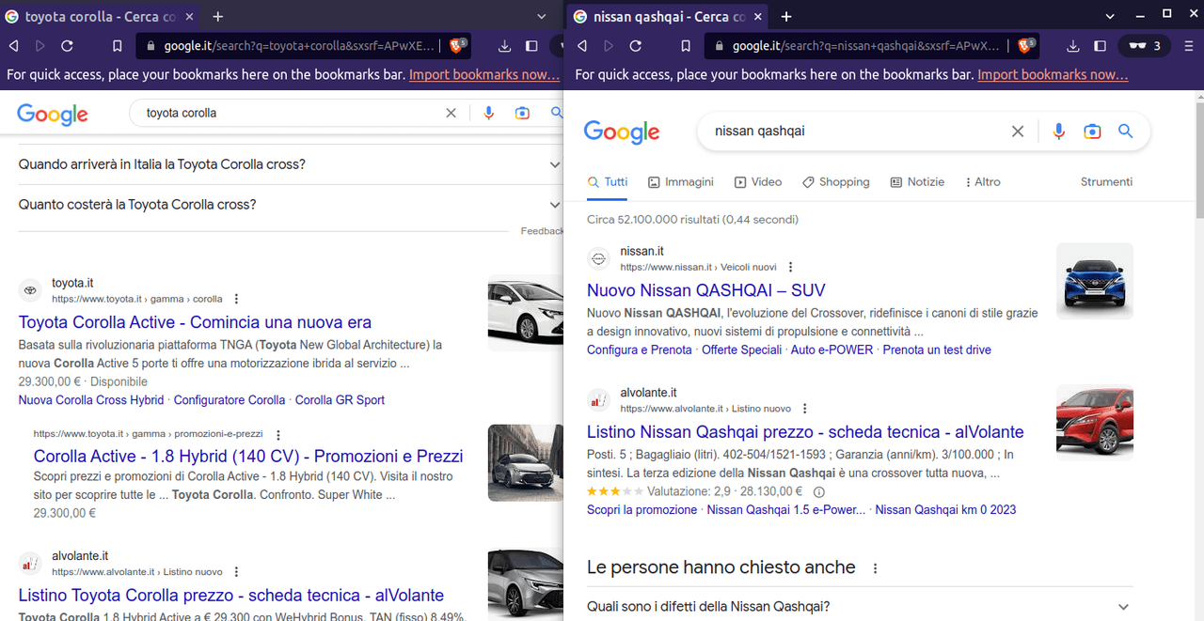Open downloads in the toyota corolla window

coord(505,45)
